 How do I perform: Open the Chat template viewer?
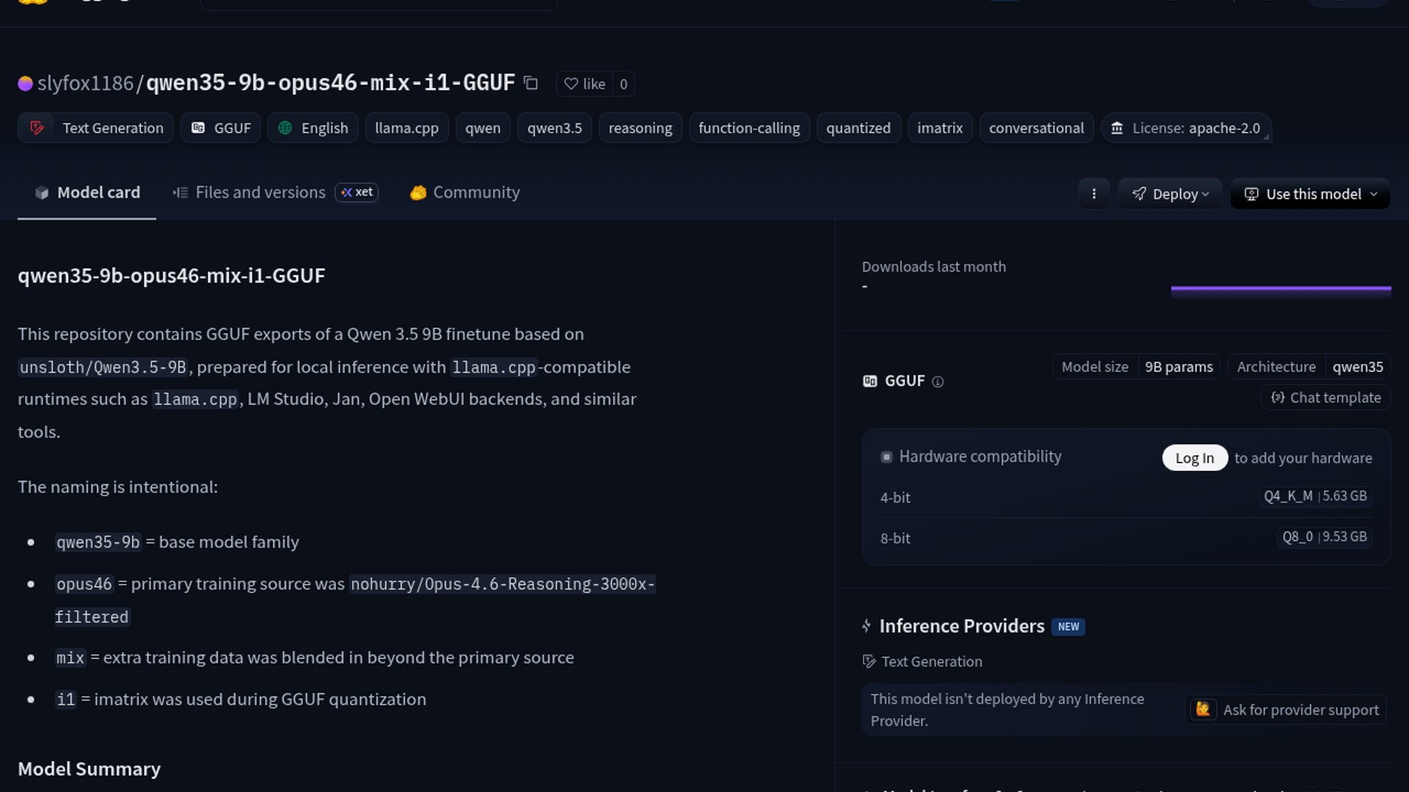point(1325,397)
